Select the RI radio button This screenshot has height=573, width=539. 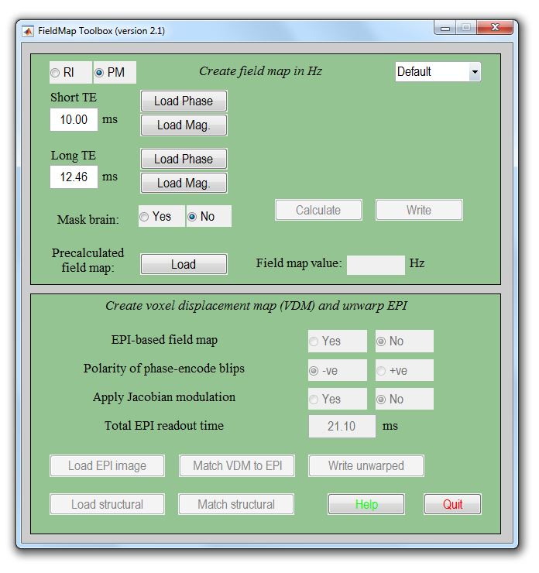coord(55,73)
